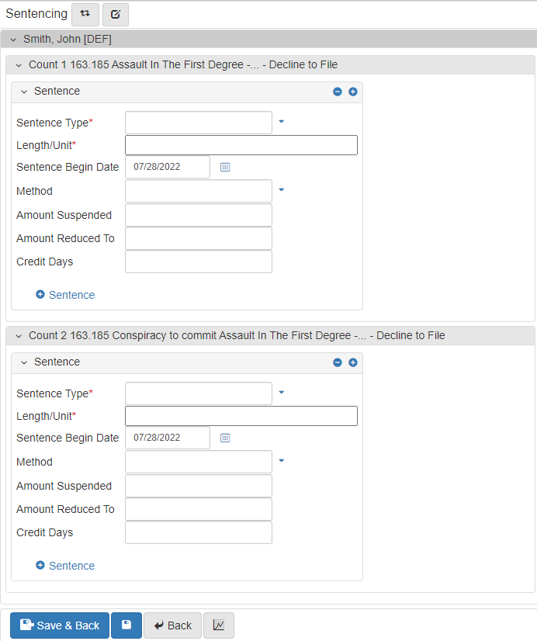Open Method dropdown under Count 2
Viewport: 537px width, 641px height.
pos(282,461)
